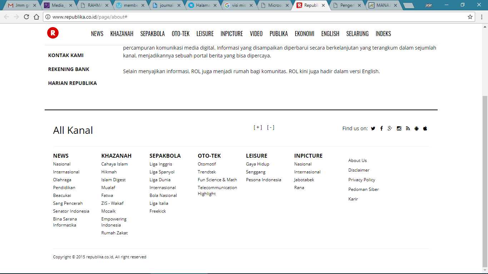This screenshot has width=488, height=274.
Task: Open Senator Indonesia link
Action: 71,211
